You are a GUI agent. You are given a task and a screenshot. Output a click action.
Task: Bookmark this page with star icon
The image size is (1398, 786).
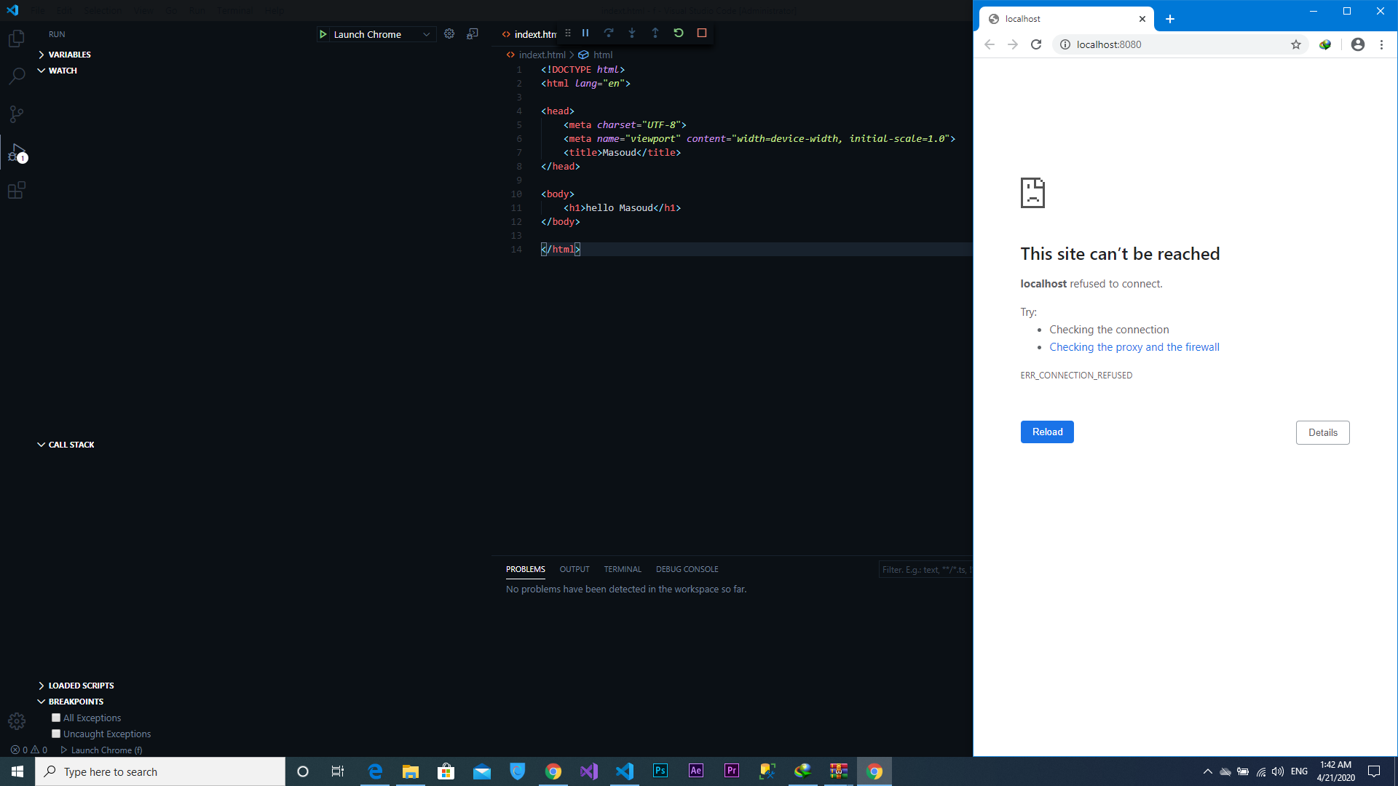click(x=1296, y=44)
